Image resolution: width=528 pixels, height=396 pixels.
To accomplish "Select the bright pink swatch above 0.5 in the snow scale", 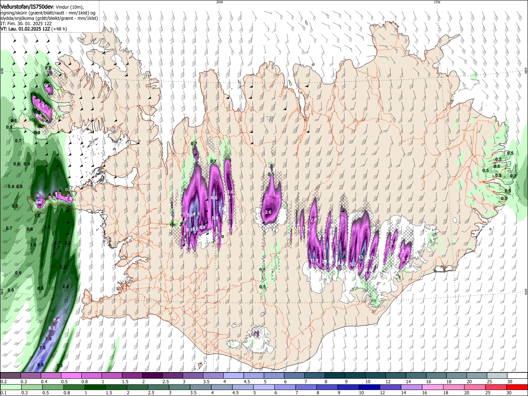I will [71, 376].
